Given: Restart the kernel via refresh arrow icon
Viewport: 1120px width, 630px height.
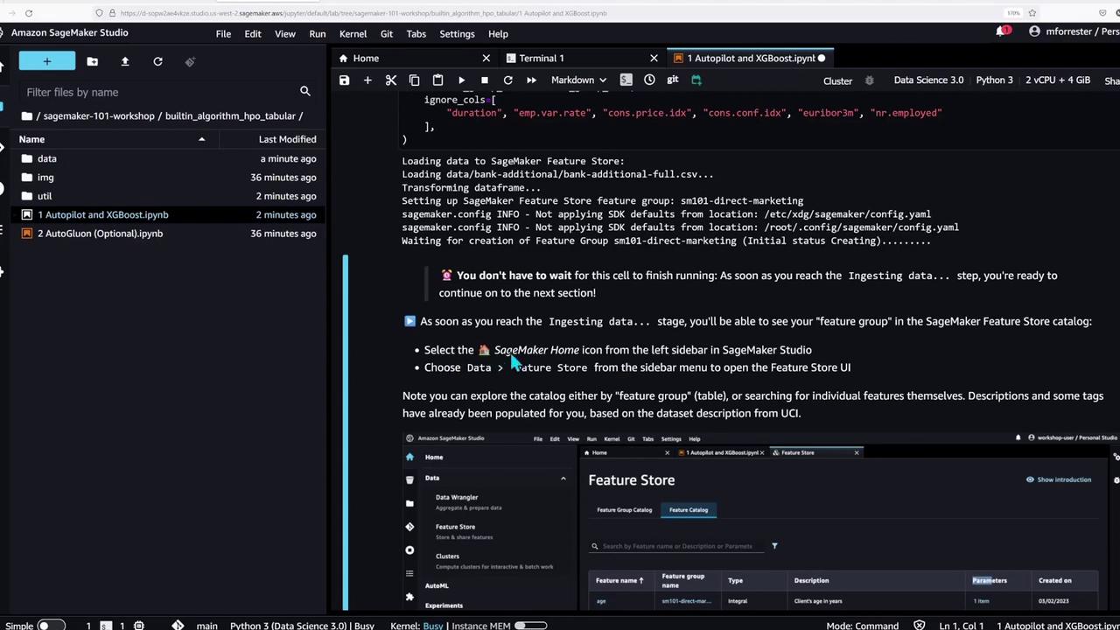Looking at the screenshot, I should click(x=507, y=80).
